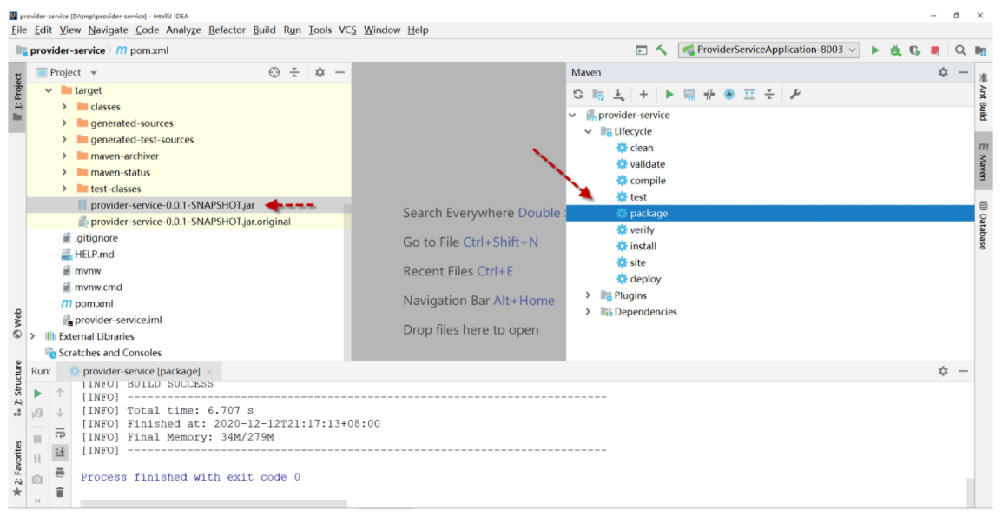Print the Run console output
The image size is (1002, 517).
click(x=60, y=472)
